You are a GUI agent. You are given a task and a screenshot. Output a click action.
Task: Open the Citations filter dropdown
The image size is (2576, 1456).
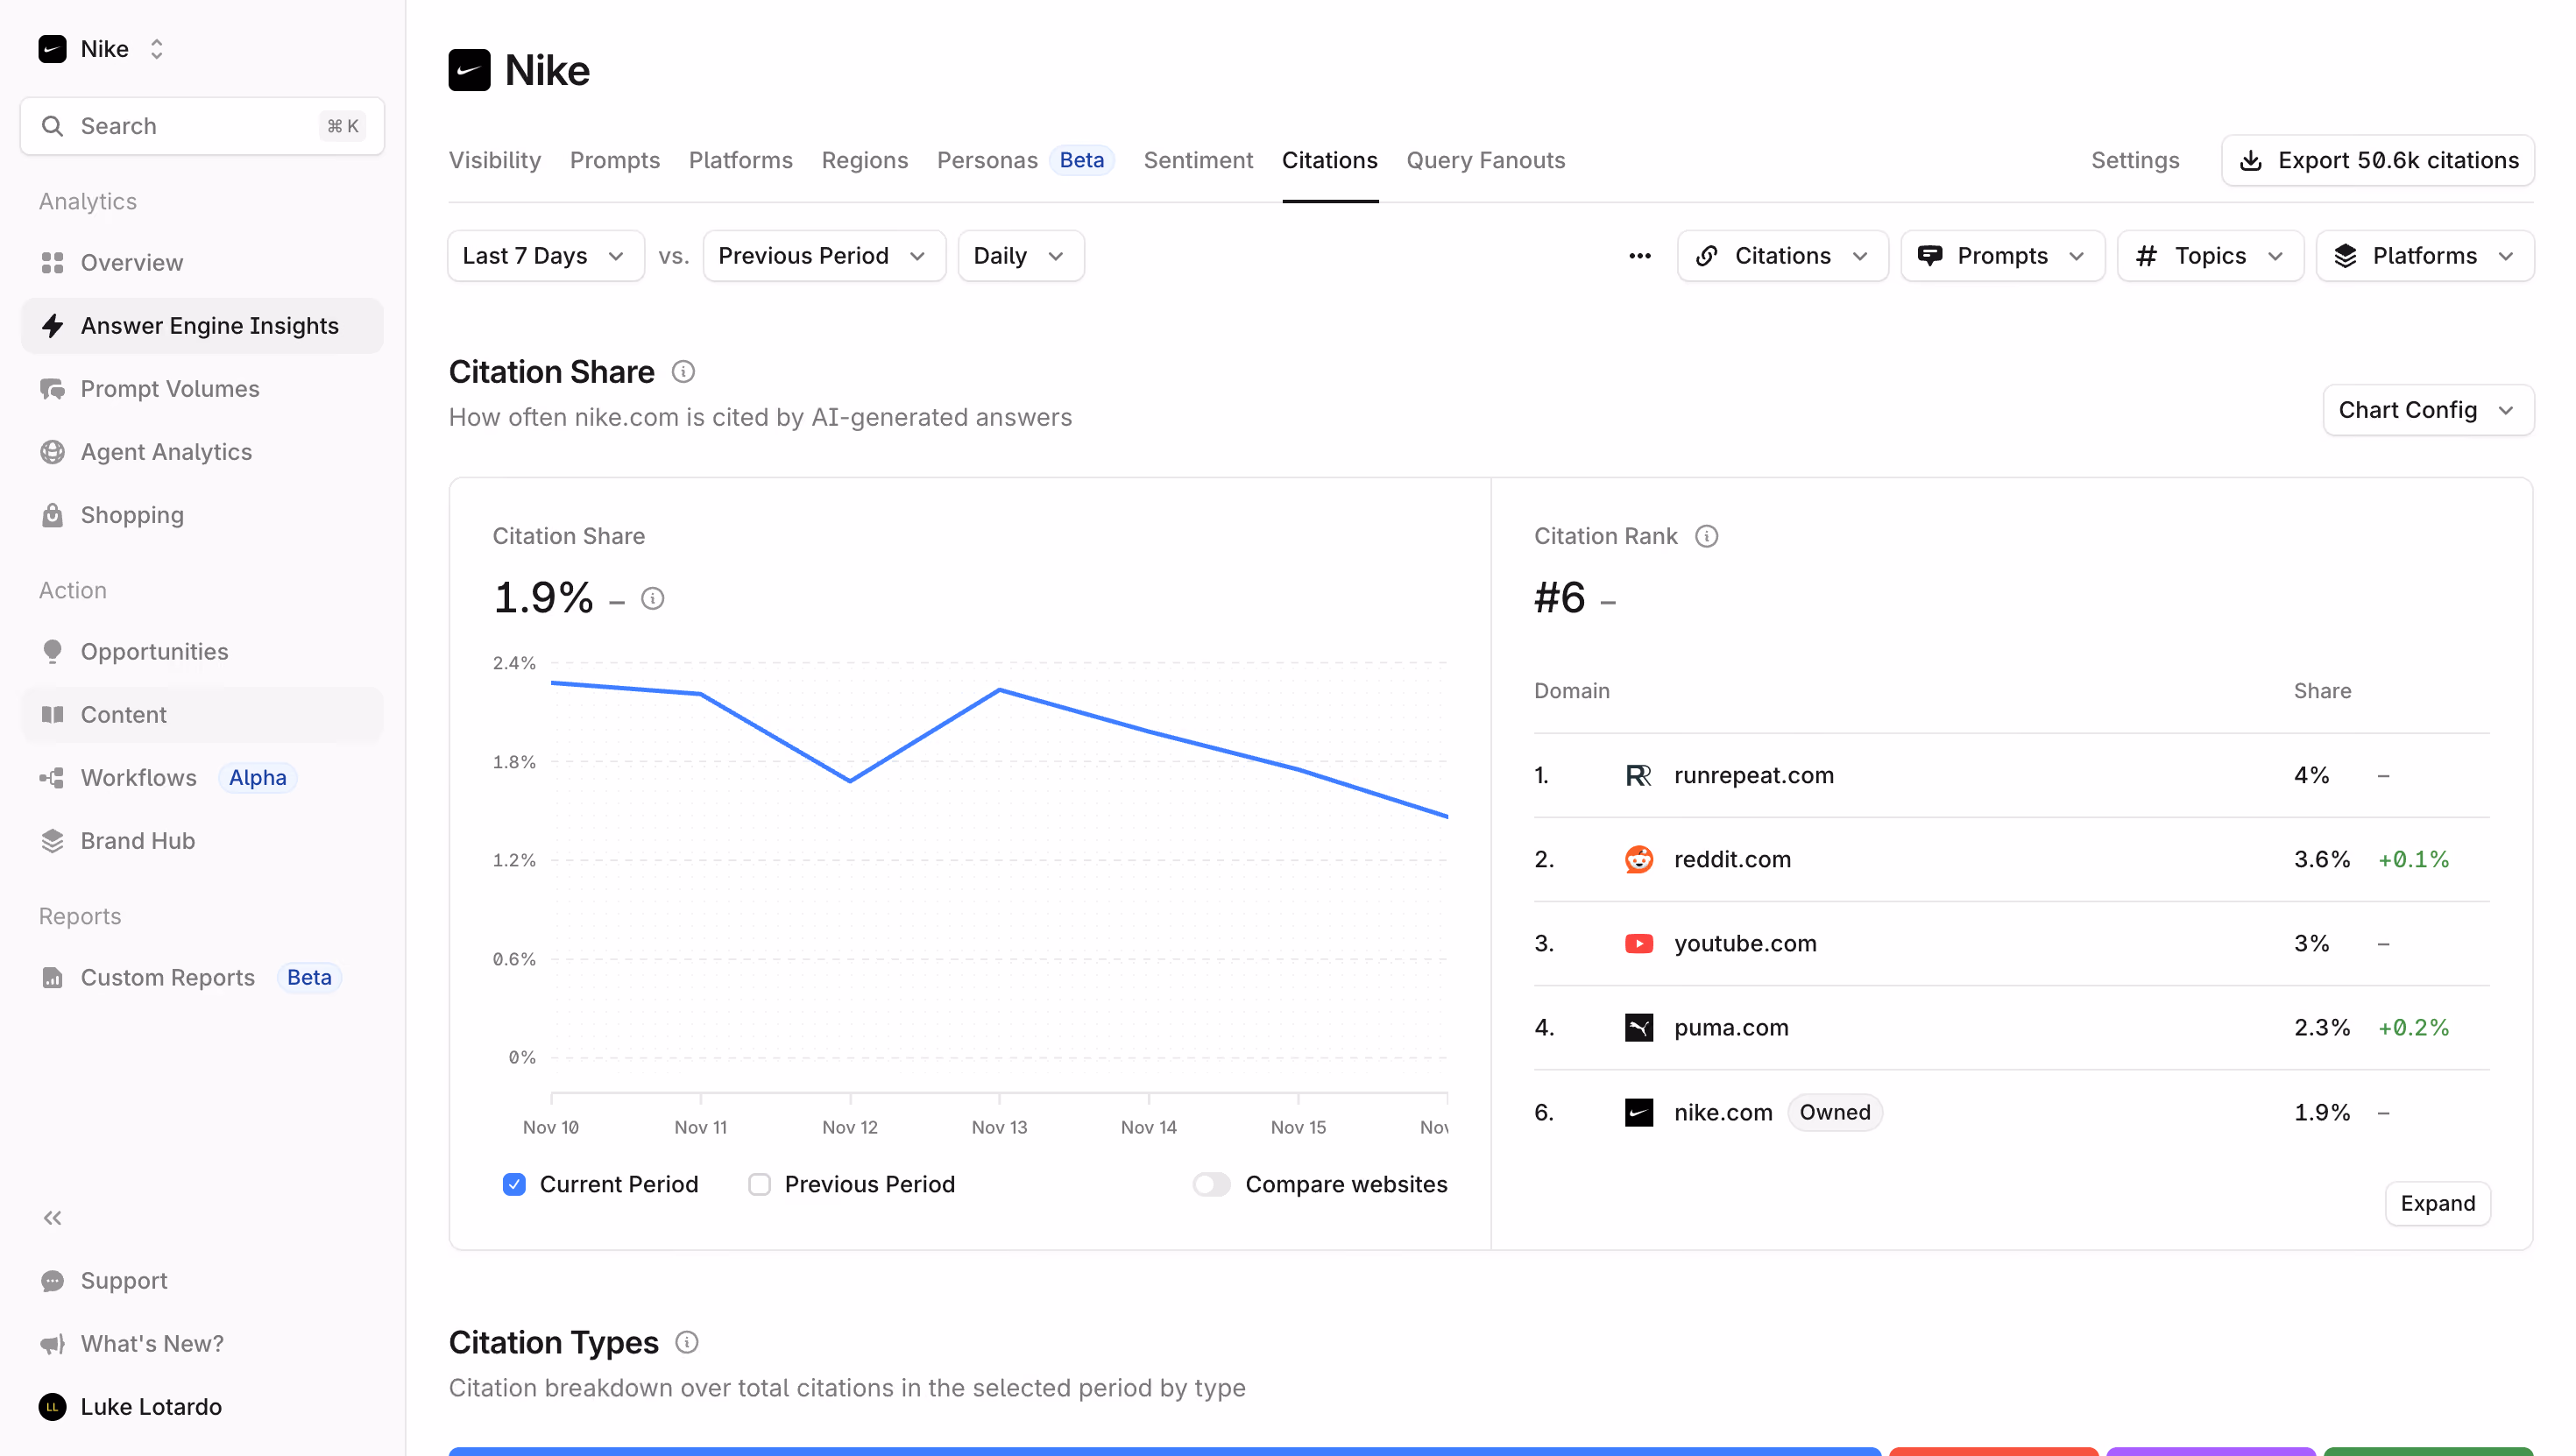[x=1783, y=256]
